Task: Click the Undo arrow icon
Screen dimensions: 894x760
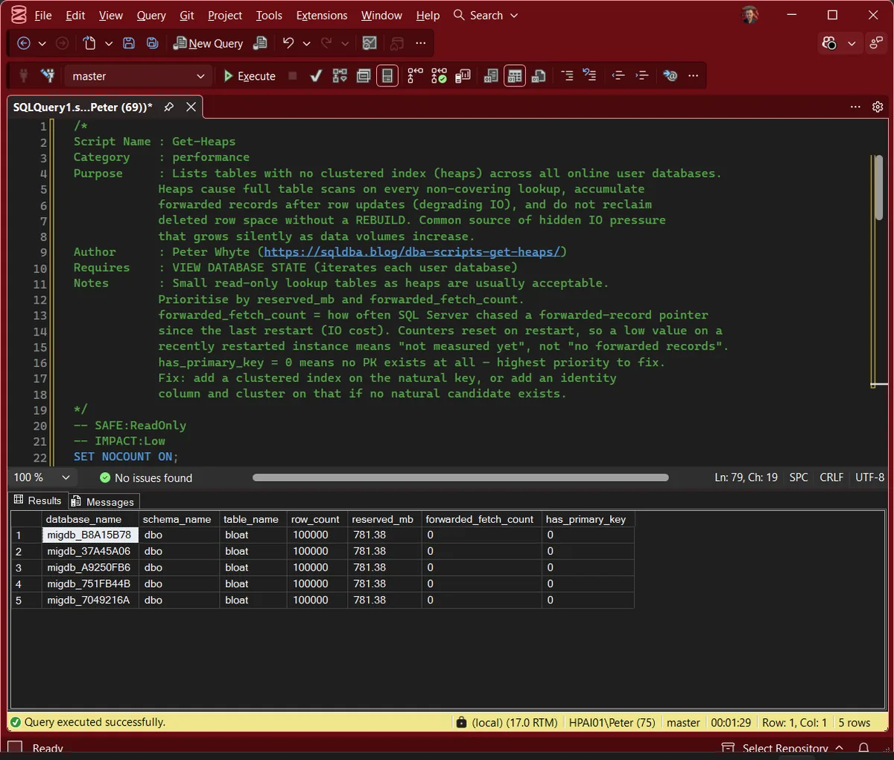Action: (x=288, y=43)
